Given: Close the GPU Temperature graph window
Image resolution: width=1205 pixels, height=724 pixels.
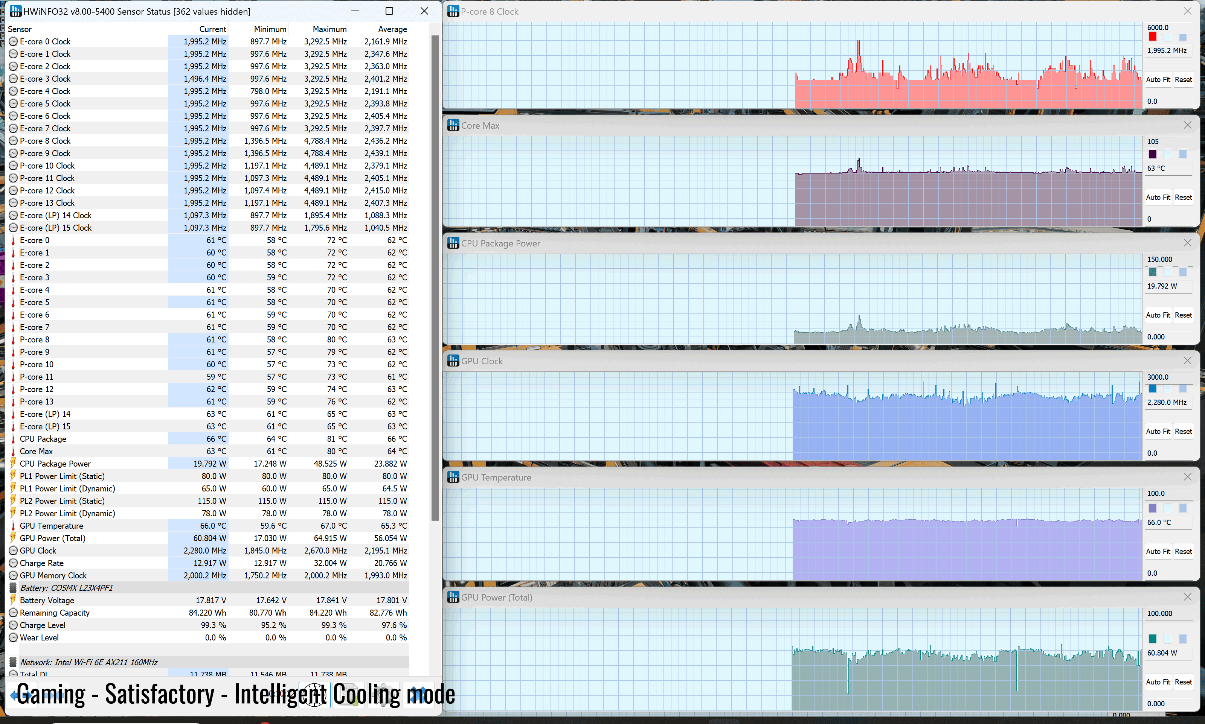Looking at the screenshot, I should coord(1187,477).
